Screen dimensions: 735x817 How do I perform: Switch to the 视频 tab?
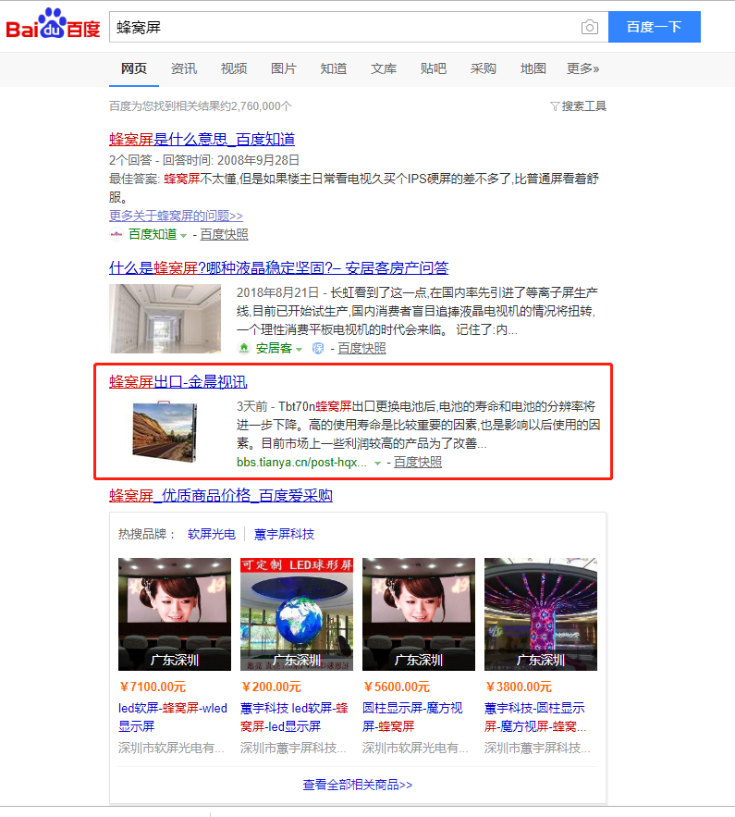pyautogui.click(x=234, y=68)
